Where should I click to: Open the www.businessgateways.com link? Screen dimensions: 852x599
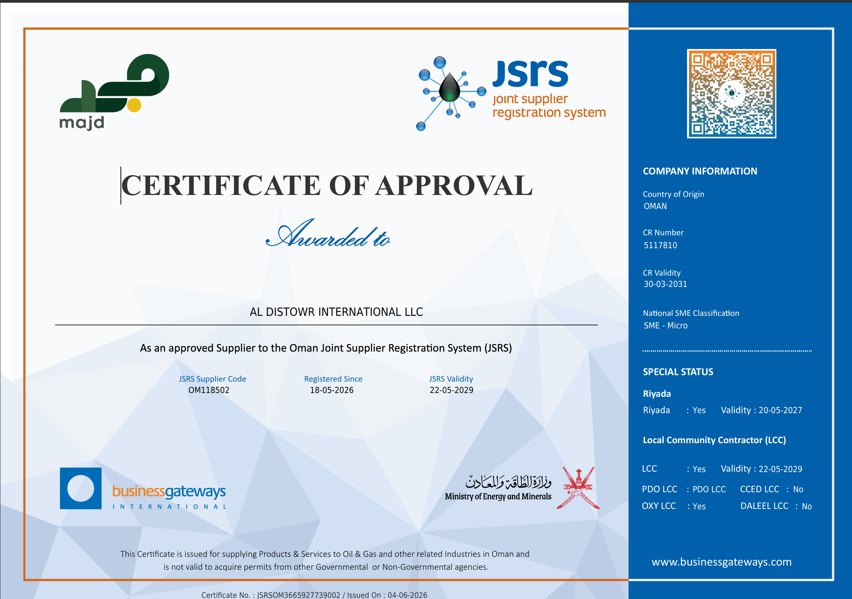tap(721, 562)
